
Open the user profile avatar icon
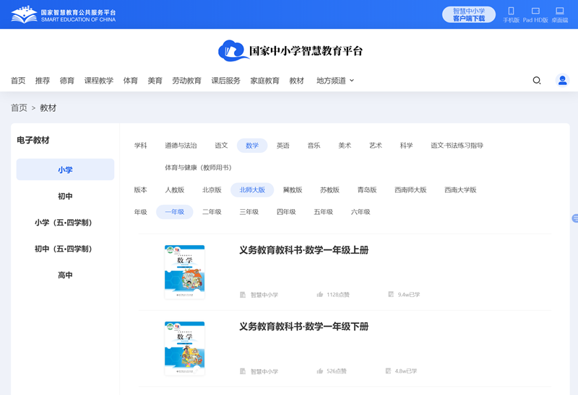pos(563,80)
